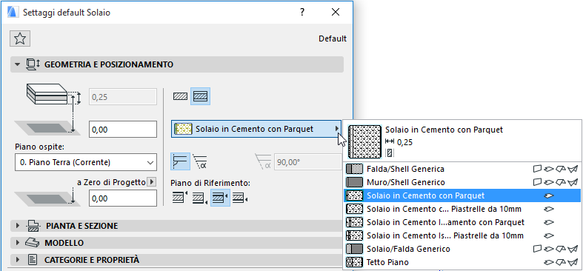Click the Geometria e Posizionamento header icon

pyautogui.click(x=33, y=64)
